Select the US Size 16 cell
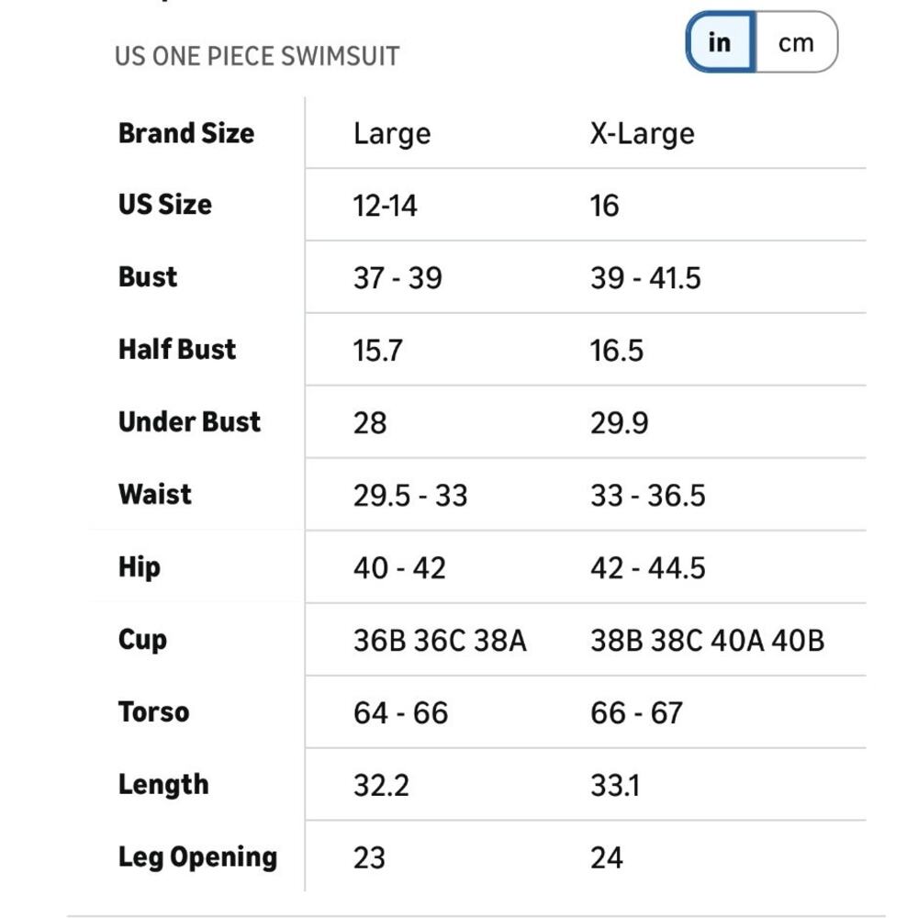This screenshot has width=918, height=918. click(x=604, y=206)
